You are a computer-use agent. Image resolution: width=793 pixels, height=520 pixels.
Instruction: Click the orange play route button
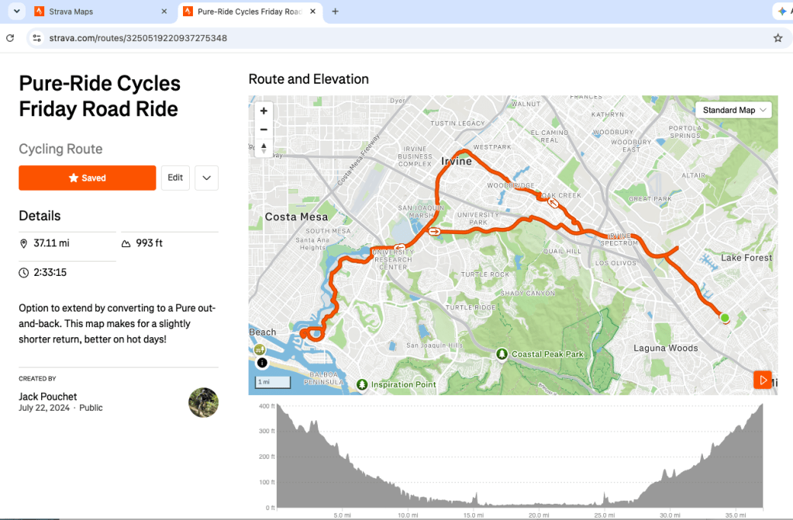pyautogui.click(x=763, y=380)
